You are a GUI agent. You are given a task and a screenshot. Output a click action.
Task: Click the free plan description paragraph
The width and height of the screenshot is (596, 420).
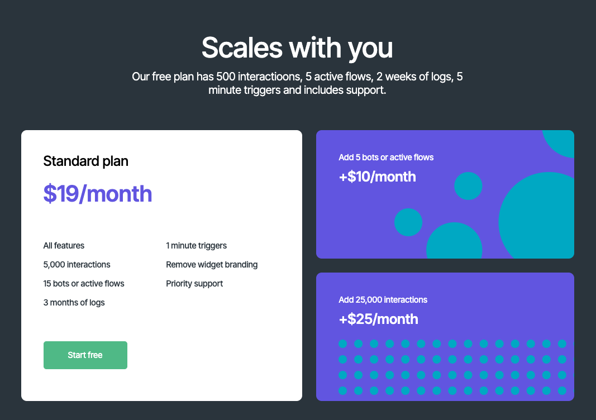[x=297, y=83]
